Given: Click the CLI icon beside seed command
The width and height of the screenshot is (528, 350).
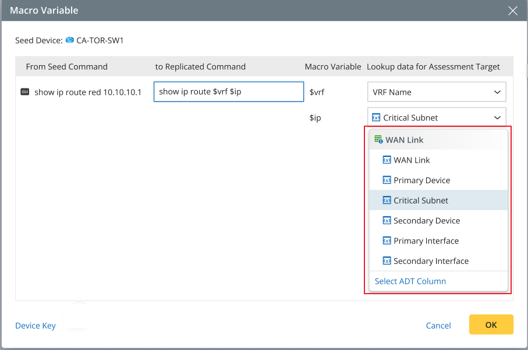Looking at the screenshot, I should click(24, 92).
